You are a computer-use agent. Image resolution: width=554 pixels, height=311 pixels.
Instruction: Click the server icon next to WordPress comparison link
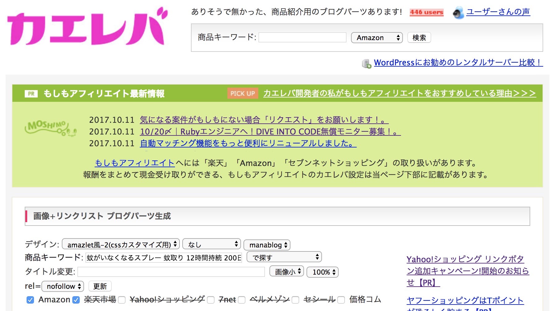[366, 64]
